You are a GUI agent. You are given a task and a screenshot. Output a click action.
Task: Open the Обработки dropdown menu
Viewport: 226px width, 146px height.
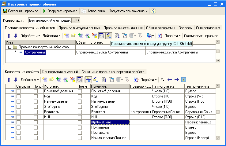[x=30, y=36]
